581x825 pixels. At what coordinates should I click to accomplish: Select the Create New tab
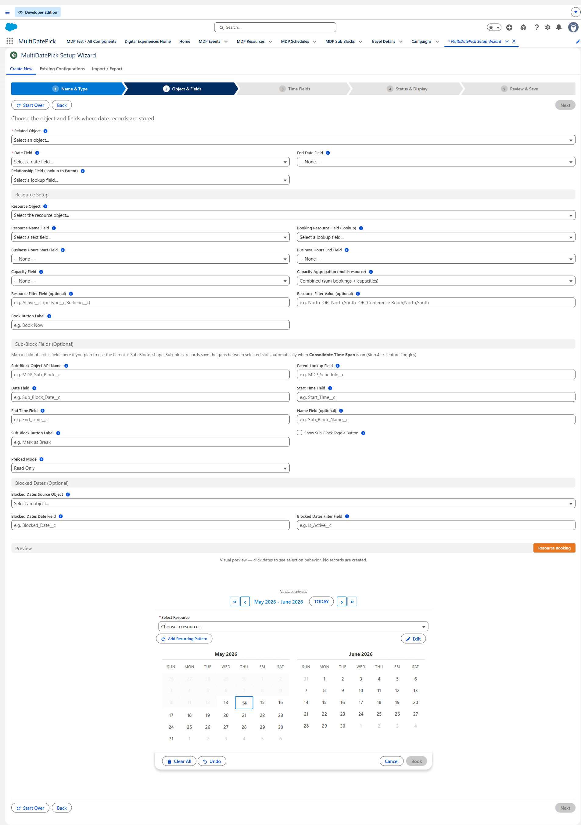[x=21, y=69]
